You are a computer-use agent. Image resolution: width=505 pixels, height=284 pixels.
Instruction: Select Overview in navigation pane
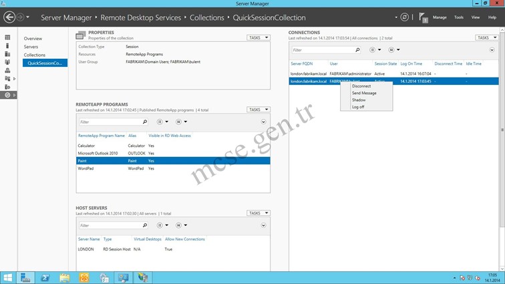[x=33, y=38]
